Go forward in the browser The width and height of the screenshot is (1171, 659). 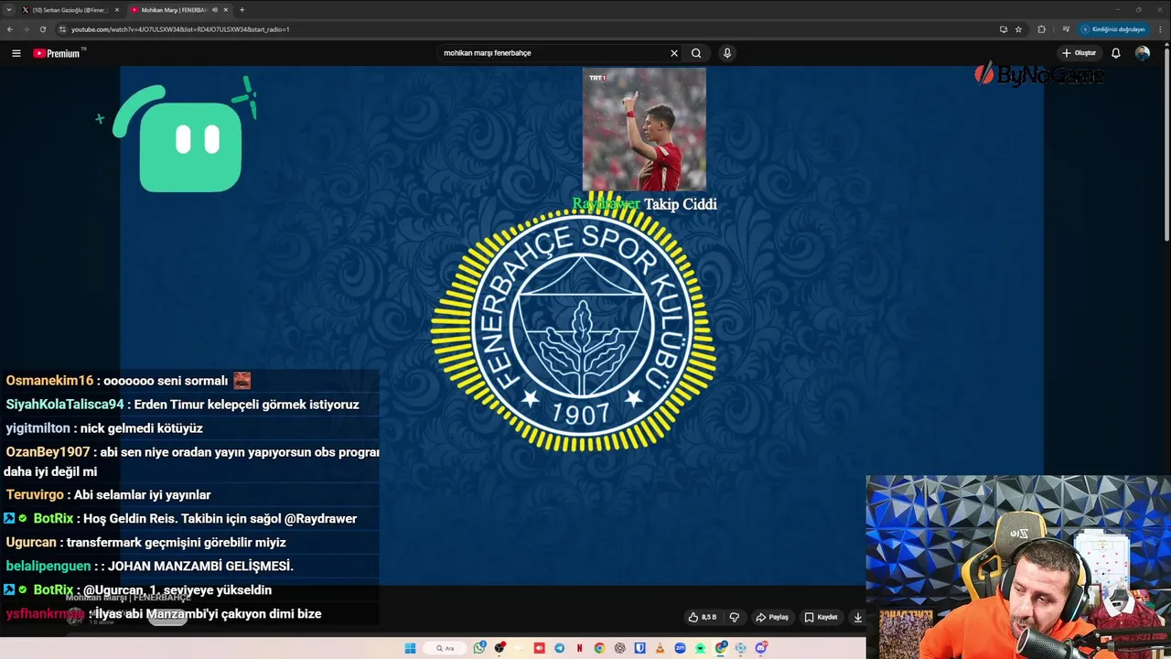(x=26, y=29)
